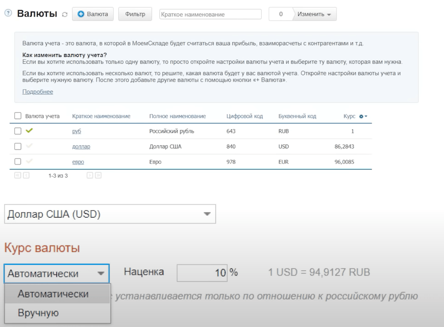This screenshot has height=327, width=444.
Task: Click the previous-page pagination arrow icon
Action: [x=26, y=175]
